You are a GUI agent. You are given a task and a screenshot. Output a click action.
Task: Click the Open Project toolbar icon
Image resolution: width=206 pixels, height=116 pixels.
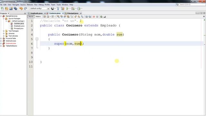(x=11, y=9)
